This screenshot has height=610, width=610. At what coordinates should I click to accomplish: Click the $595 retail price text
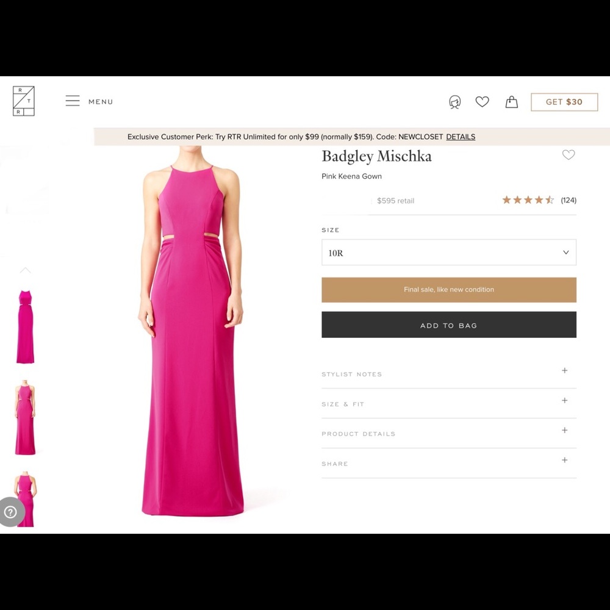(x=395, y=201)
